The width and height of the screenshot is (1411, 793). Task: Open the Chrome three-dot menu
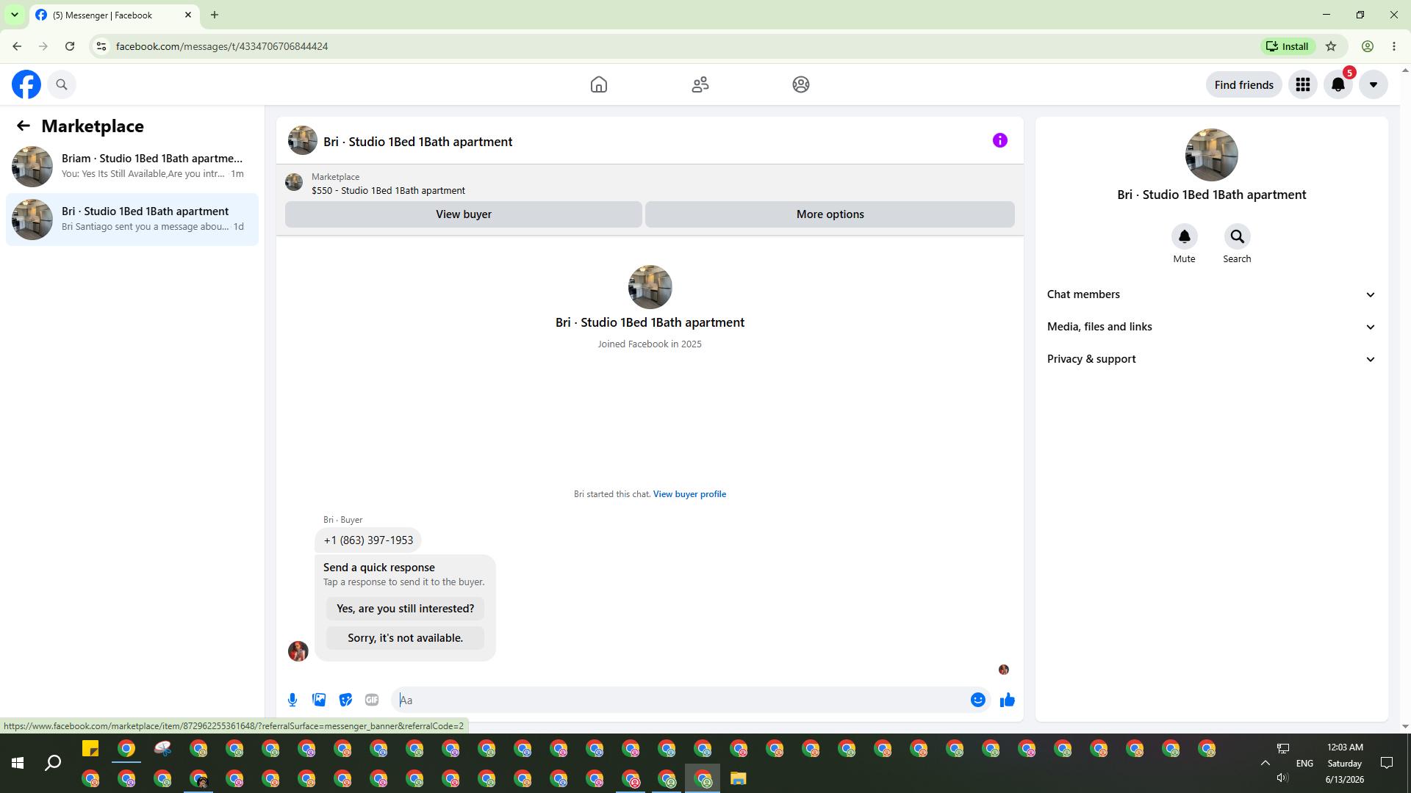[1394, 46]
